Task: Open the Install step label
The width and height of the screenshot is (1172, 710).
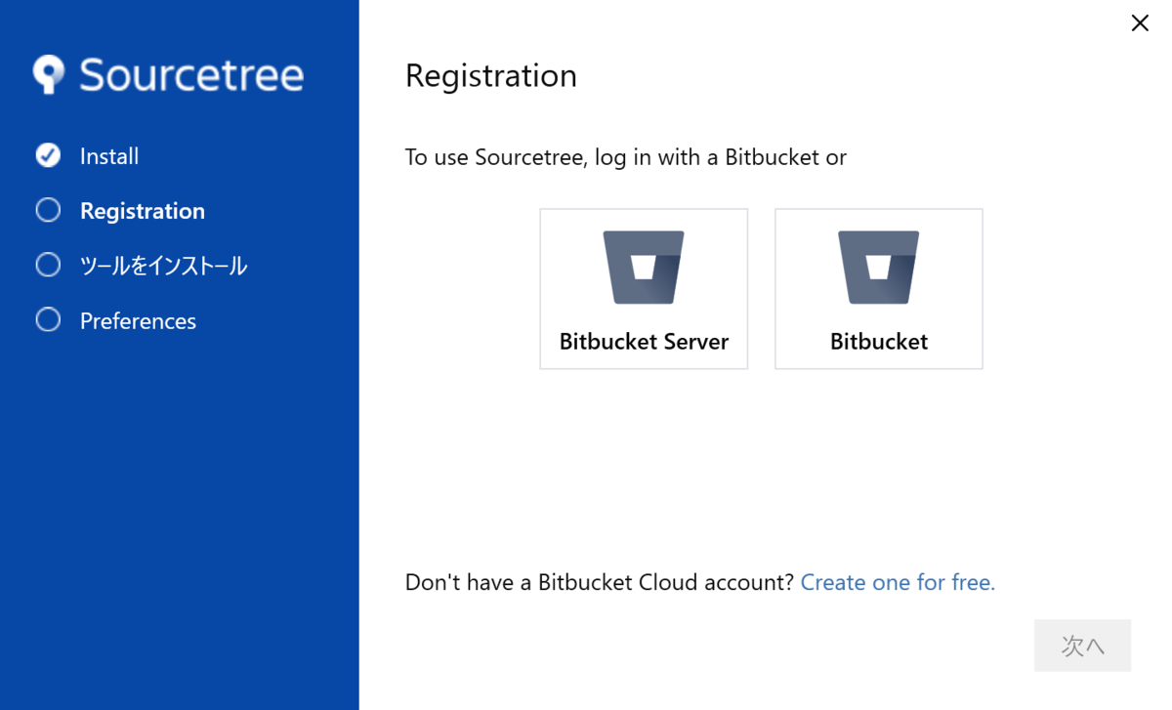Action: click(x=109, y=156)
